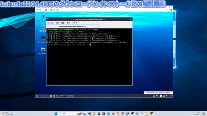Image resolution: width=207 pixels, height=116 pixels.
Task: Click the show desktop icon in Lubuntu panel
Action: (54, 96)
